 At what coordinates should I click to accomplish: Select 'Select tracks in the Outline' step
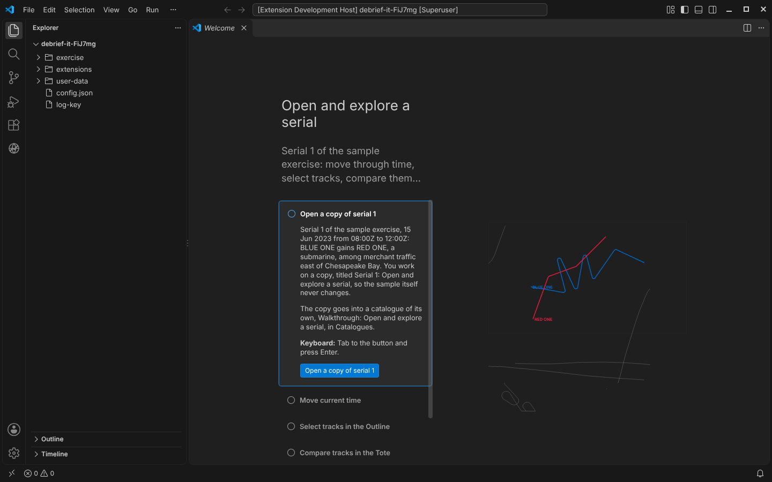[339, 426]
